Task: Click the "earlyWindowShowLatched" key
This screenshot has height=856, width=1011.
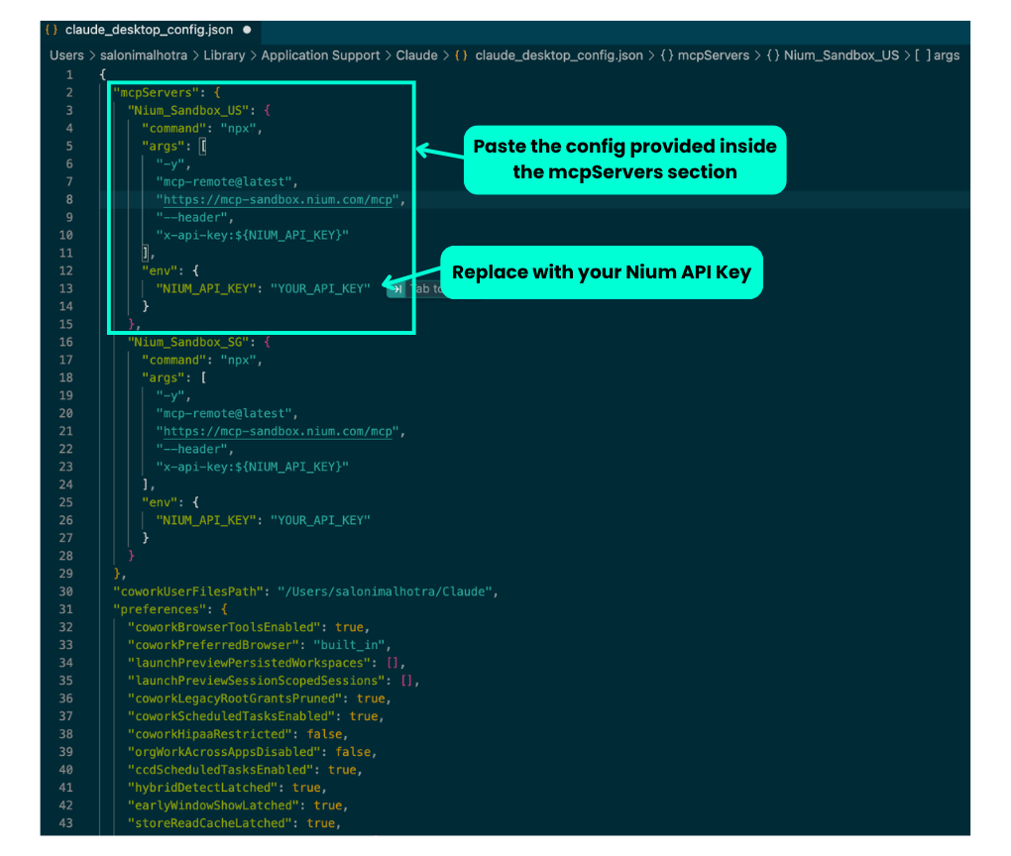Action: tap(213, 805)
